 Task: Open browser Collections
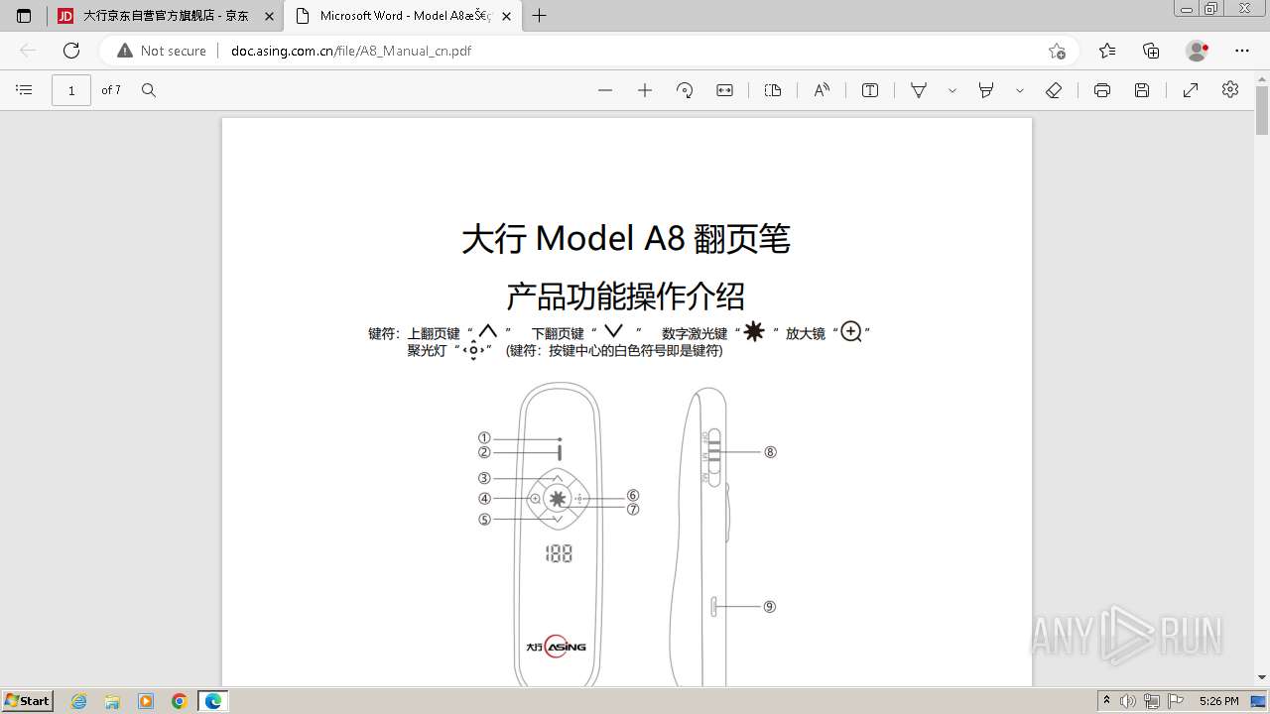pos(1151,51)
